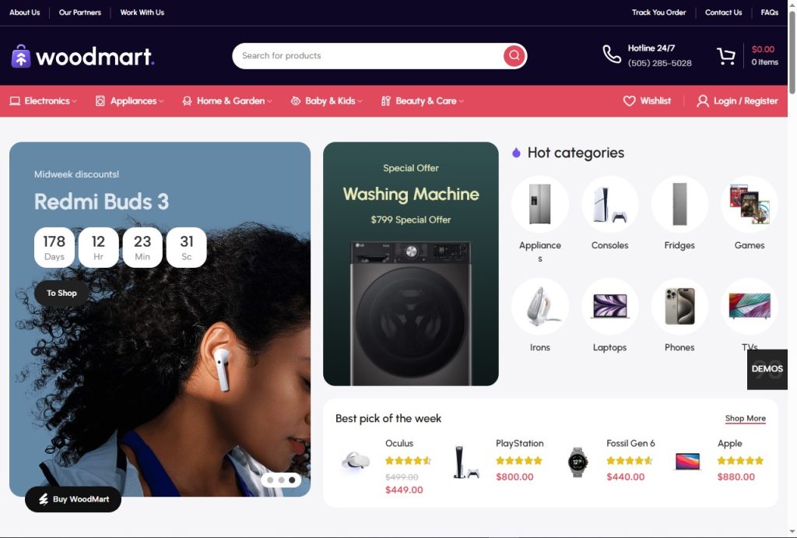Screen dimensions: 797x538
Task: Expand the Electronics dropdown menu
Action: coord(44,100)
